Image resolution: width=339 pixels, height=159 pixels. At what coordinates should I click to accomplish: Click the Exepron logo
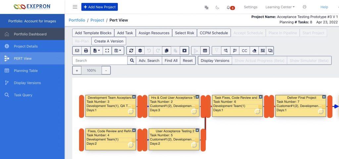32,7
